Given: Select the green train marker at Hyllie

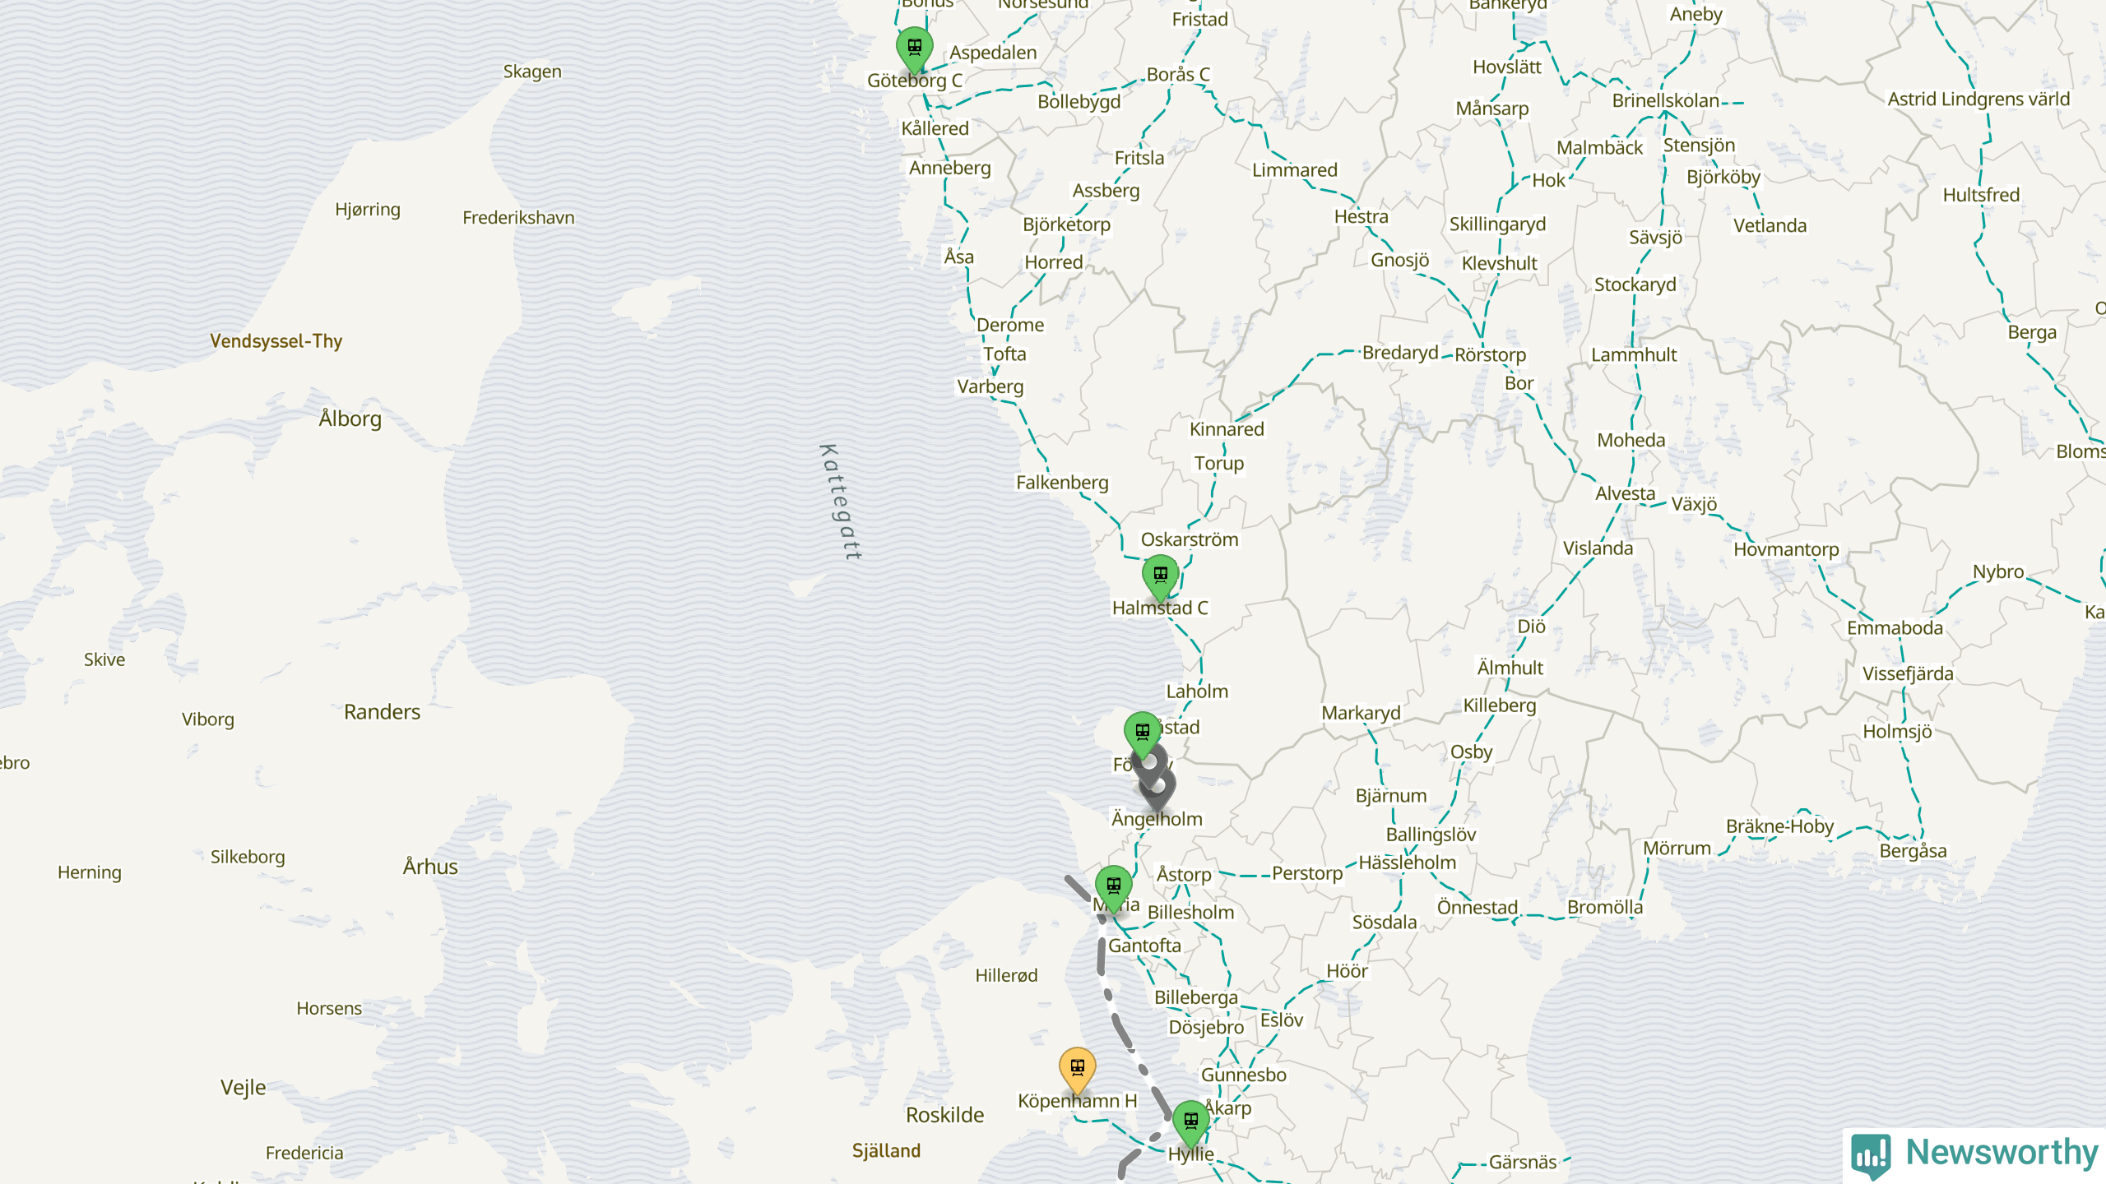Looking at the screenshot, I should coord(1190,1124).
